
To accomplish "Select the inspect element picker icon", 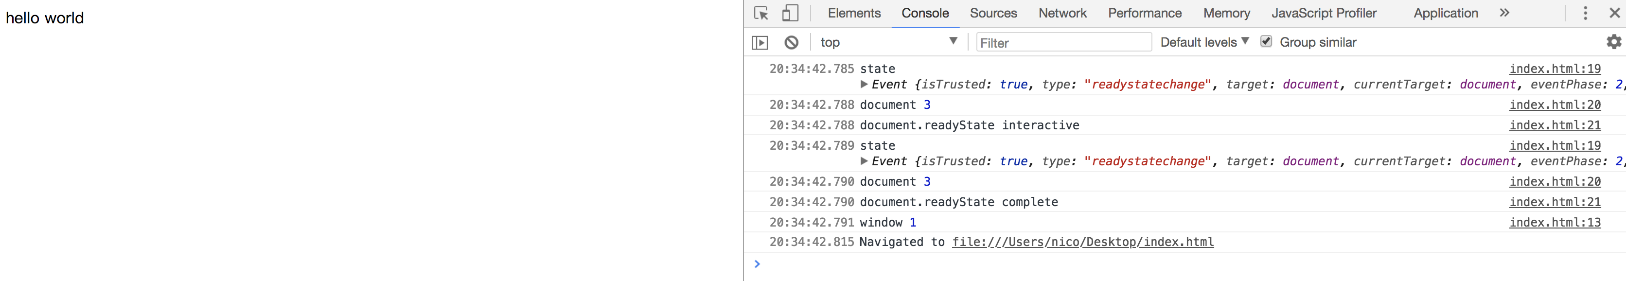I will [x=761, y=13].
